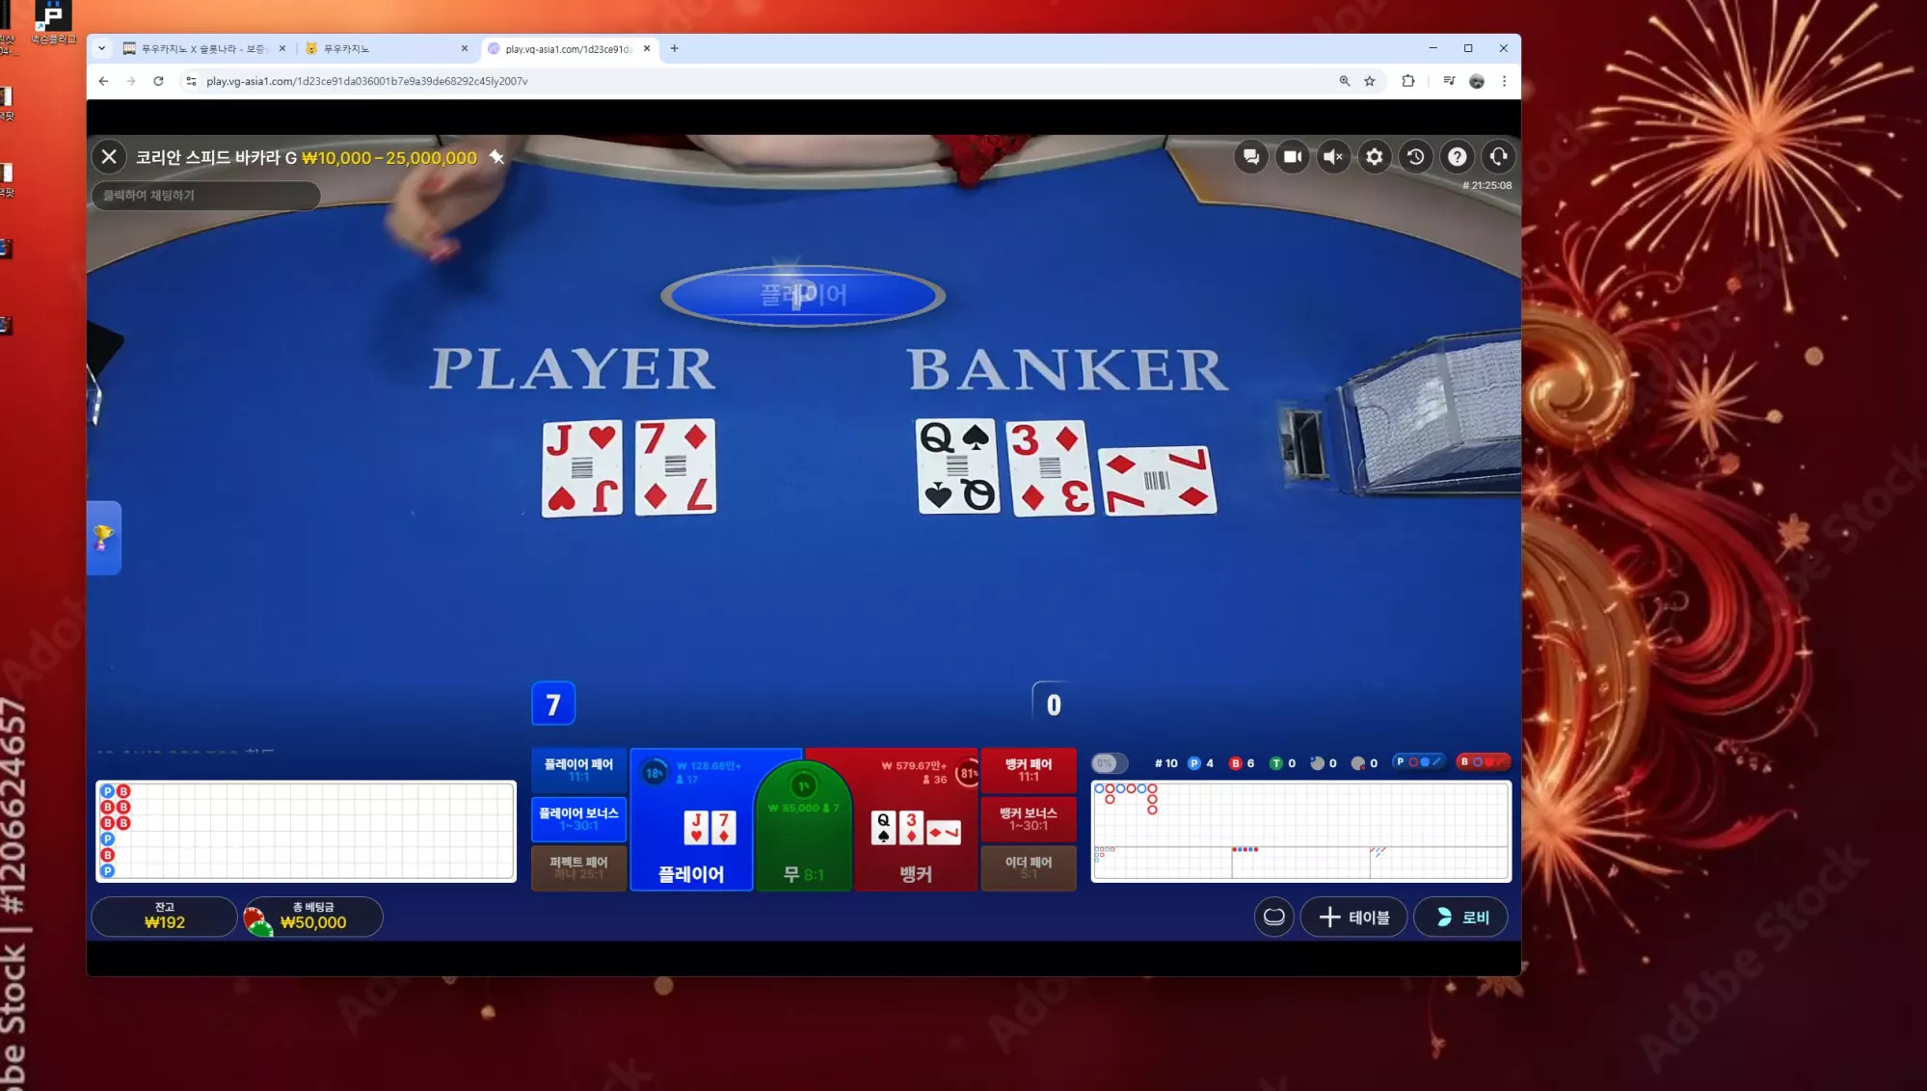This screenshot has width=1927, height=1091.
Task: Unmute the game sound speaker icon
Action: click(x=1333, y=156)
